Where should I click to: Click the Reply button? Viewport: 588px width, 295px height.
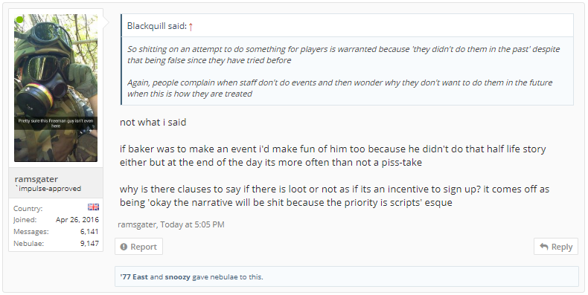click(x=556, y=247)
